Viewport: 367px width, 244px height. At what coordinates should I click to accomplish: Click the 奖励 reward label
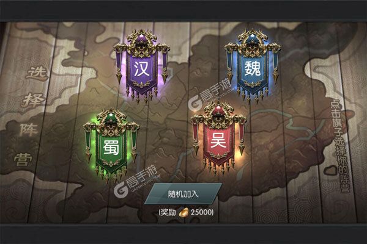[x=168, y=212]
